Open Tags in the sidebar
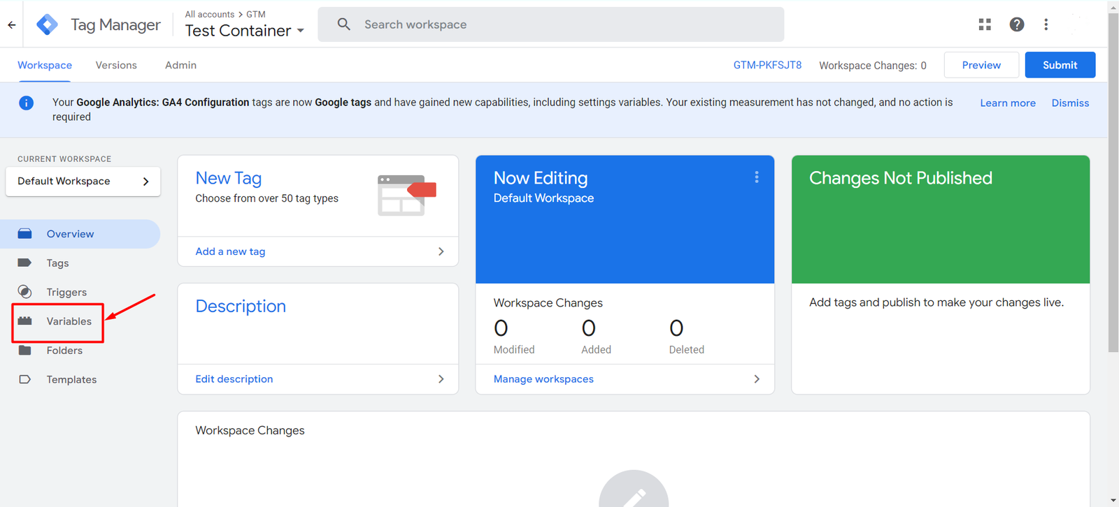Viewport: 1119px width, 507px height. tap(58, 263)
